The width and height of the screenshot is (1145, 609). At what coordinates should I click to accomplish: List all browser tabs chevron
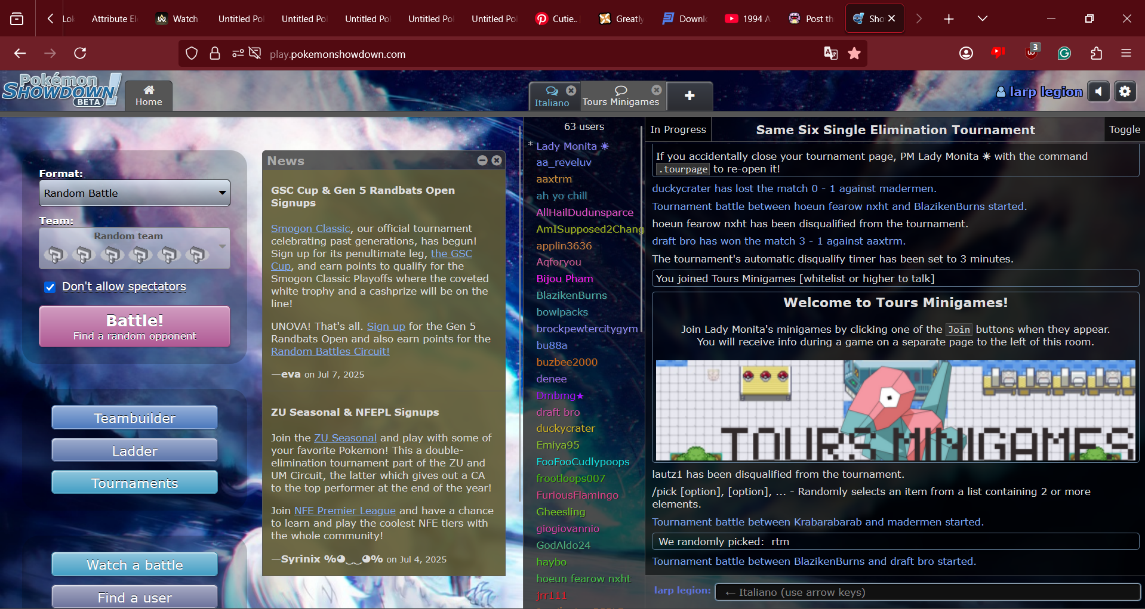click(982, 18)
